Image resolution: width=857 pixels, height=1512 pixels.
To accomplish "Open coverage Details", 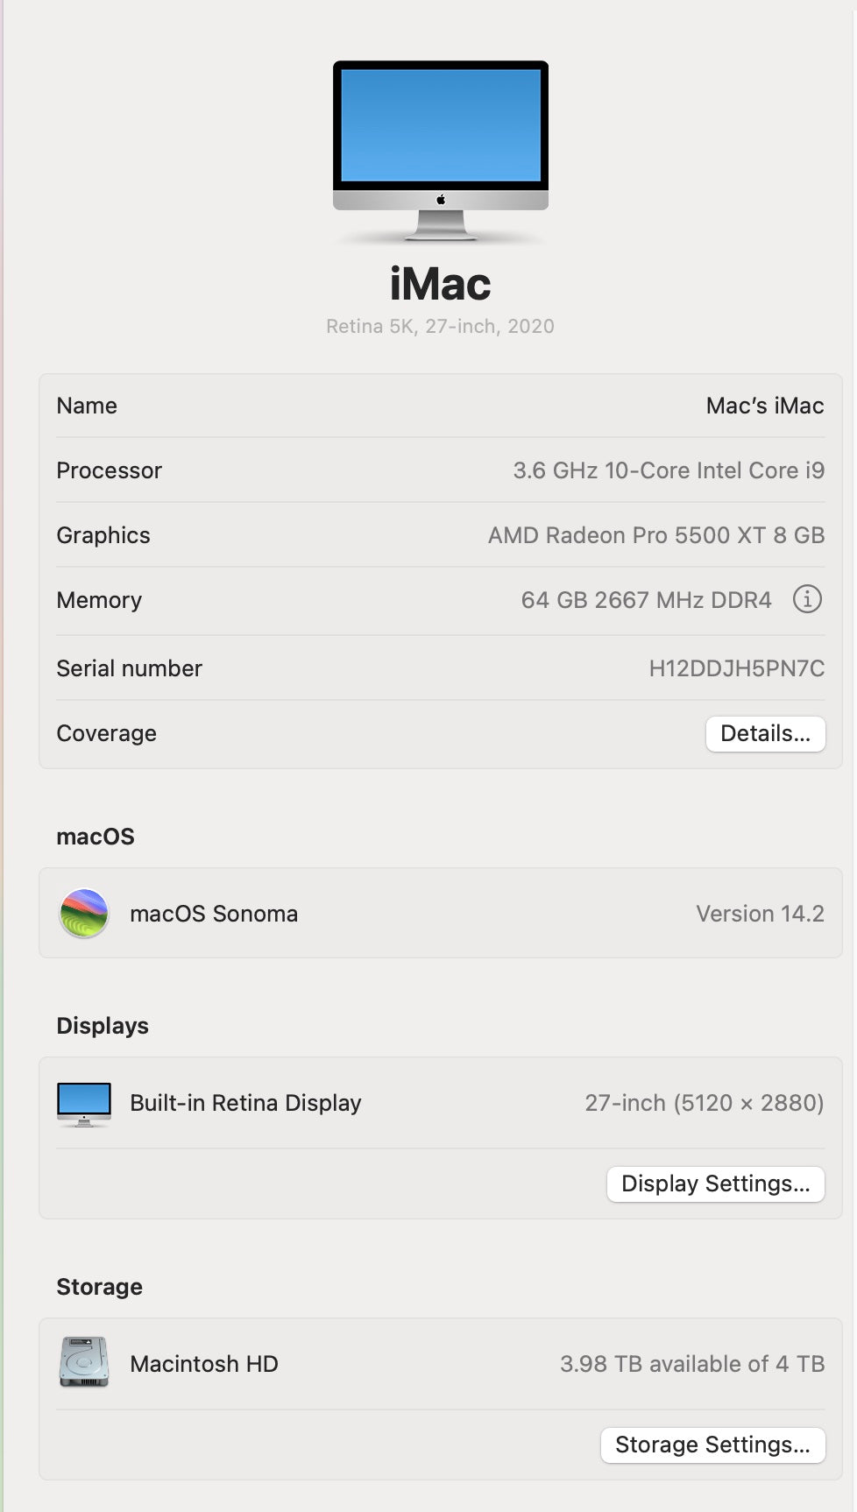I will pos(765,733).
